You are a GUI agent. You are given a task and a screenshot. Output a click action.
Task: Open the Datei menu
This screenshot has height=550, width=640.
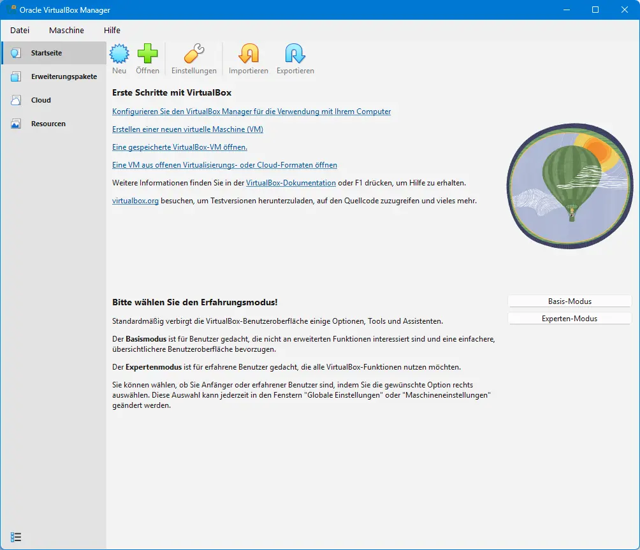pos(20,30)
